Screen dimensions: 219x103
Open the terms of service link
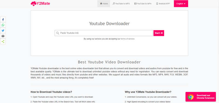128,39
